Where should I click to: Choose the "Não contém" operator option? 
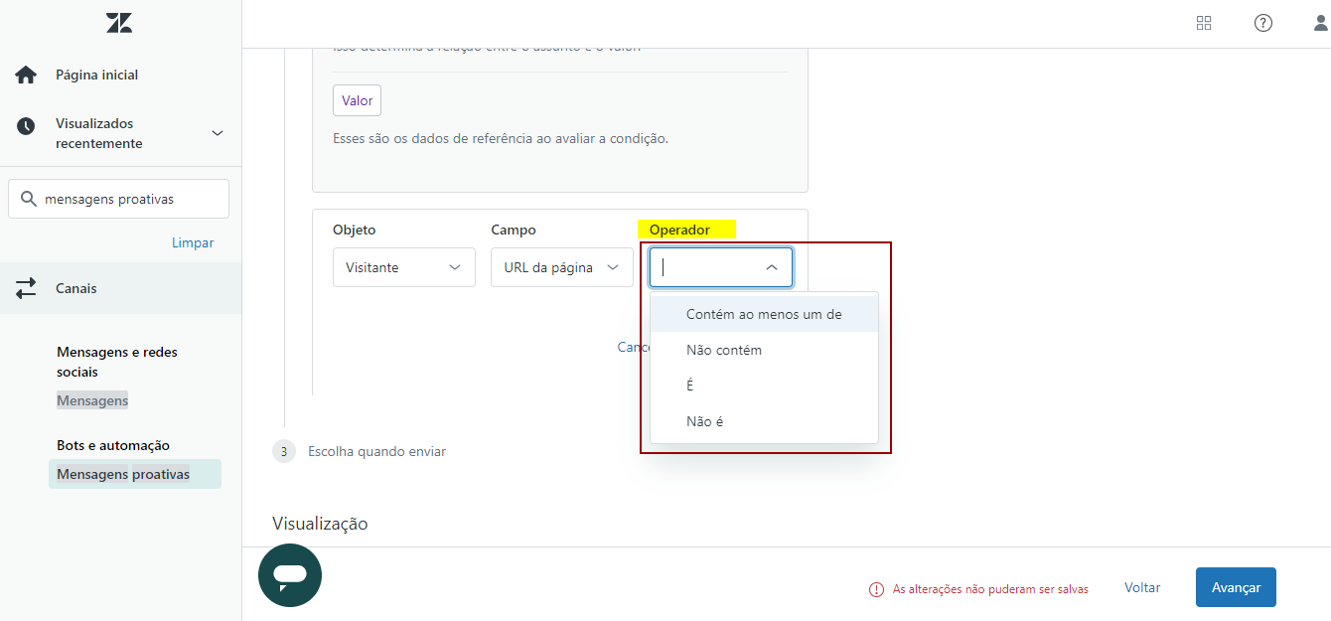coord(724,350)
